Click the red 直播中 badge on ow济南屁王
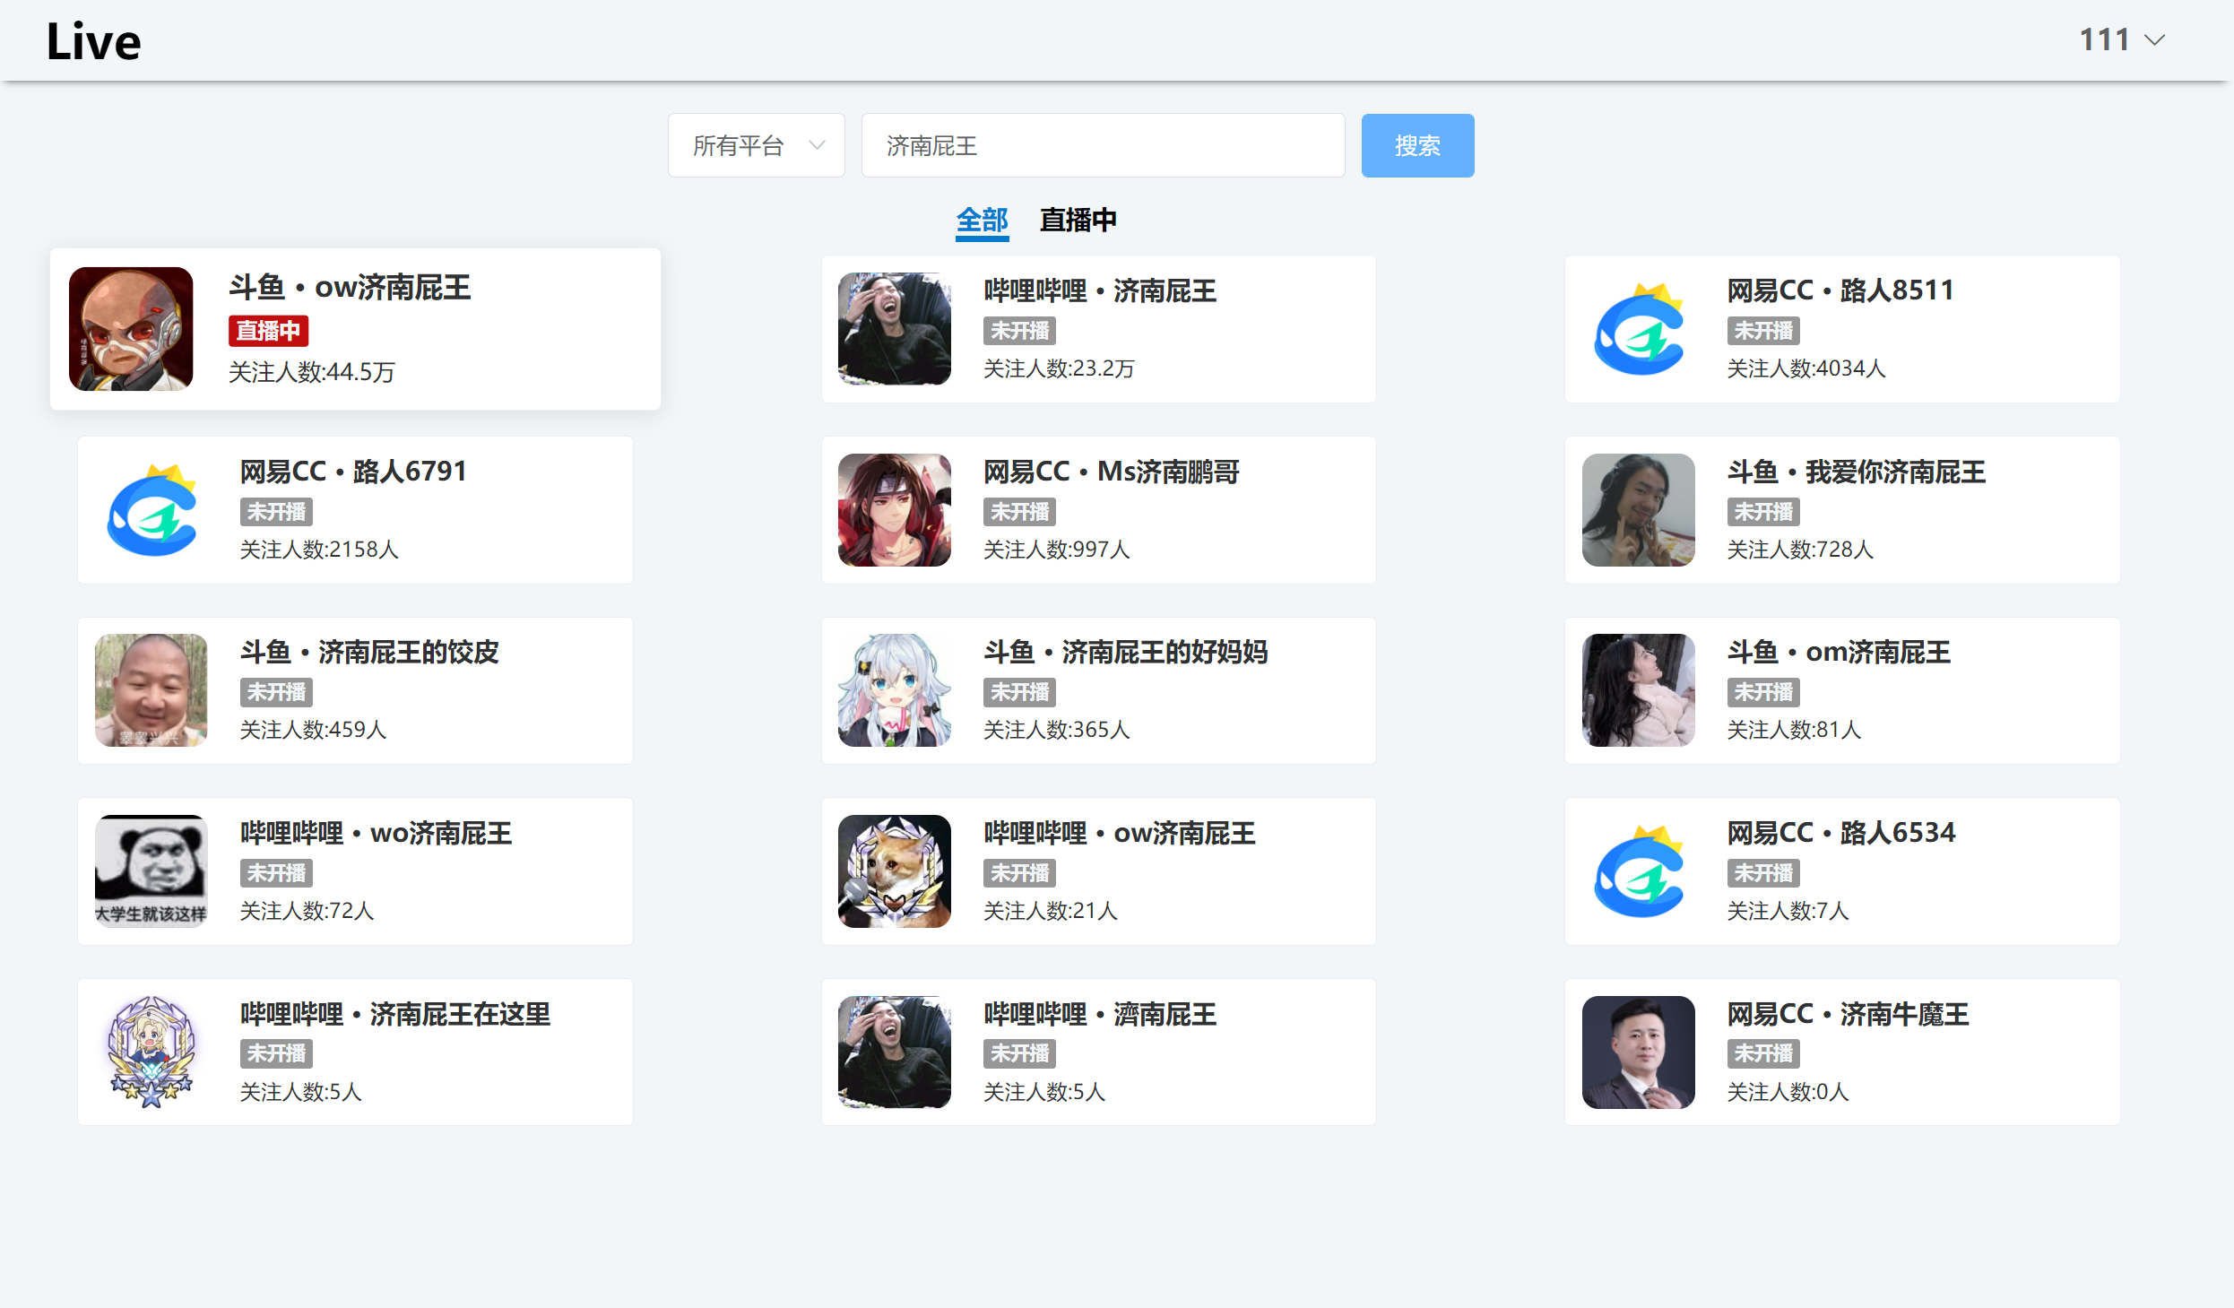The width and height of the screenshot is (2234, 1308). point(268,331)
